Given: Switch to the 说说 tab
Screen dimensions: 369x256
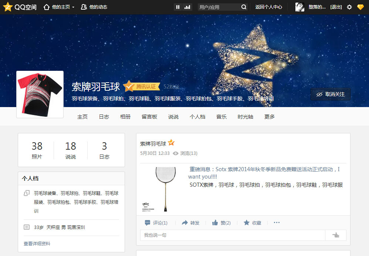Looking at the screenshot, I should click(173, 117).
